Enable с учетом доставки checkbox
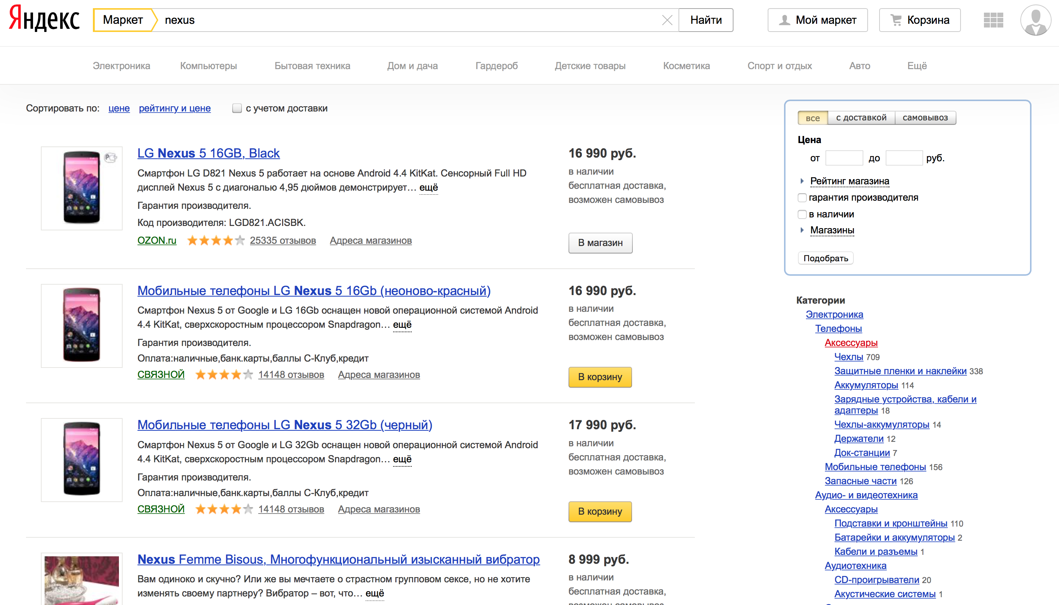Image resolution: width=1059 pixels, height=605 pixels. (x=237, y=109)
